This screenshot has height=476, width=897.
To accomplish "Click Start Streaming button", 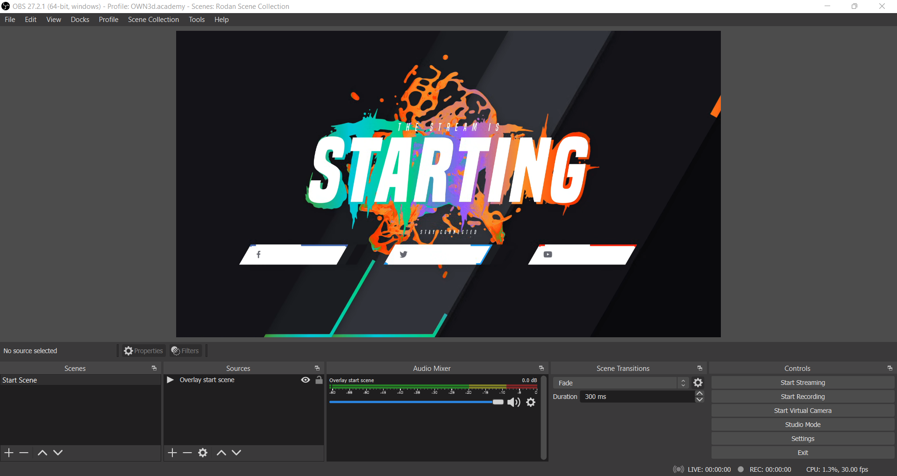I will click(803, 383).
